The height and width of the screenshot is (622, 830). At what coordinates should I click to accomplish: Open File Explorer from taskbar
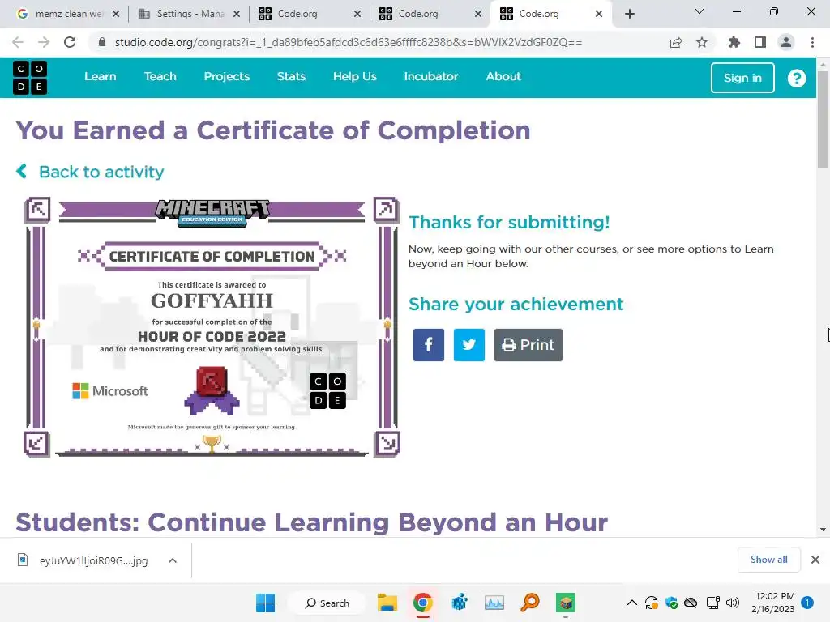(387, 603)
